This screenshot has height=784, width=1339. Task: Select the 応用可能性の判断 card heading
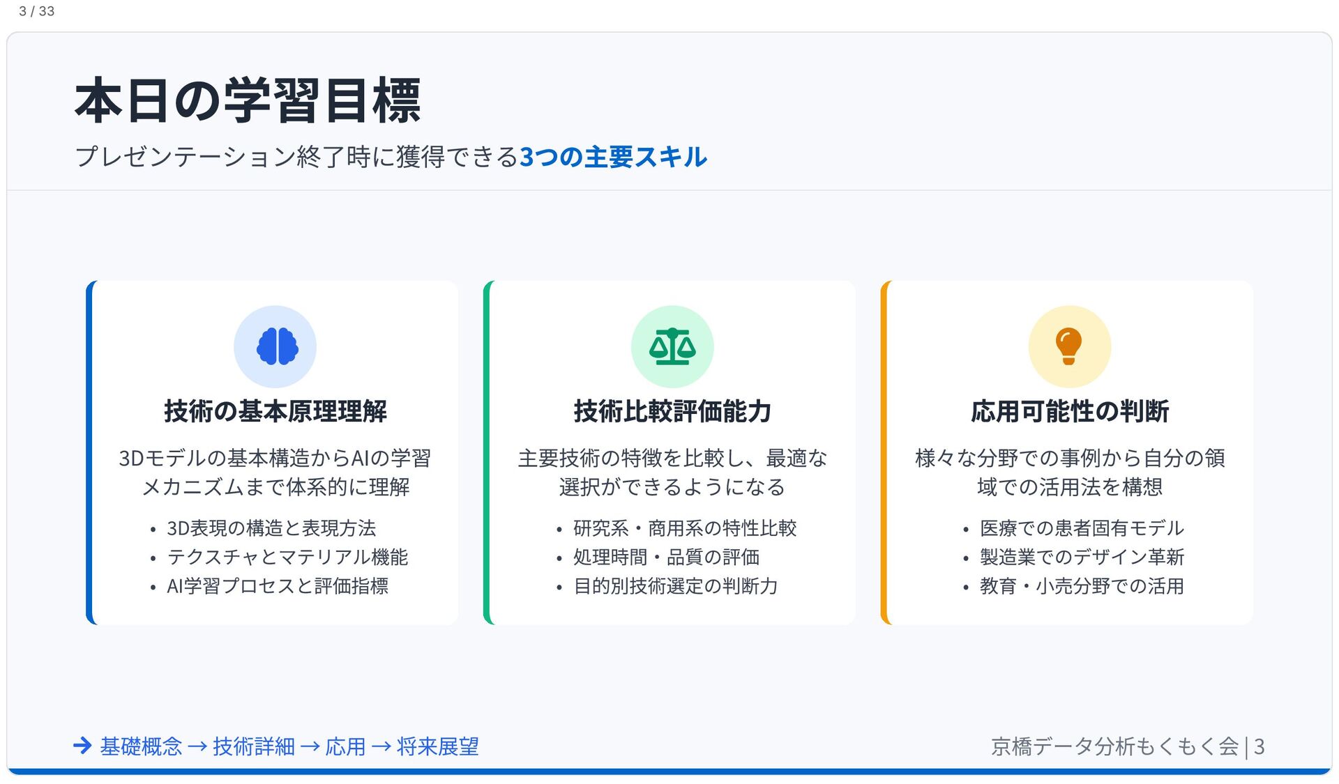point(1070,411)
